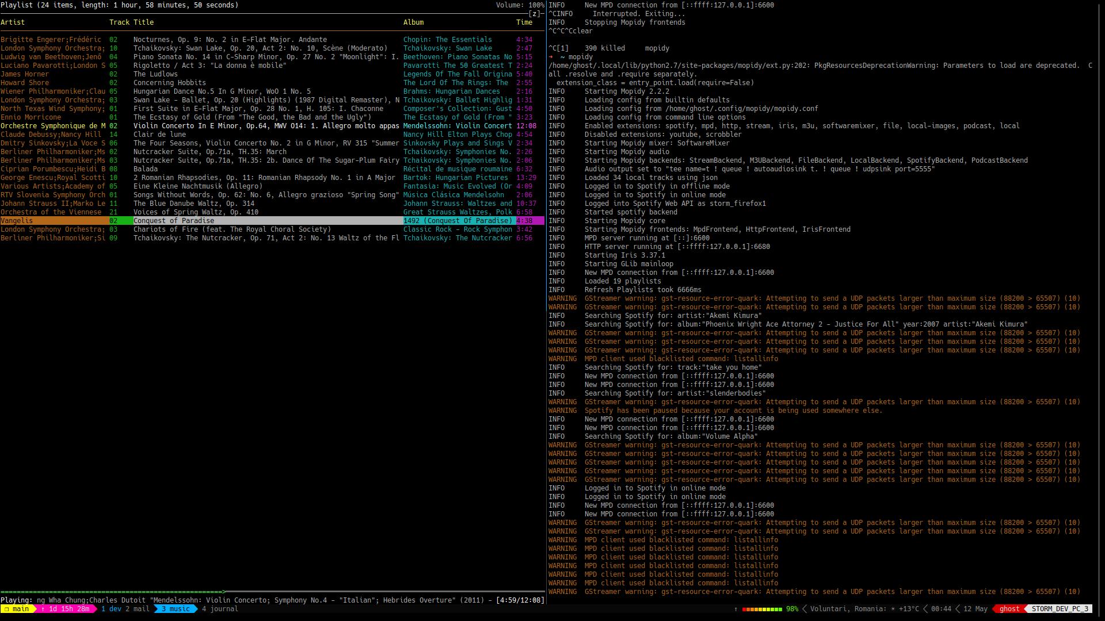
Task: Click the red ghost user badge
Action: pyautogui.click(x=1009, y=608)
